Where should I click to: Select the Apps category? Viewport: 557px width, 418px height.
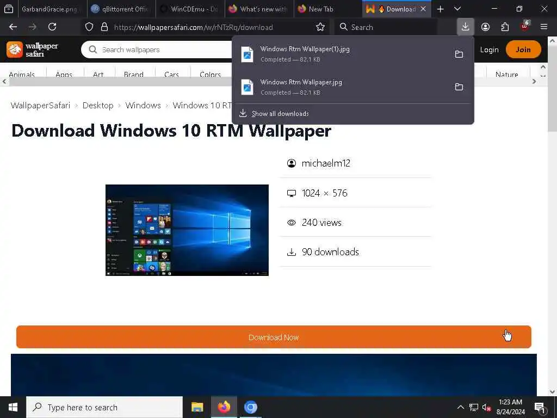tap(64, 74)
